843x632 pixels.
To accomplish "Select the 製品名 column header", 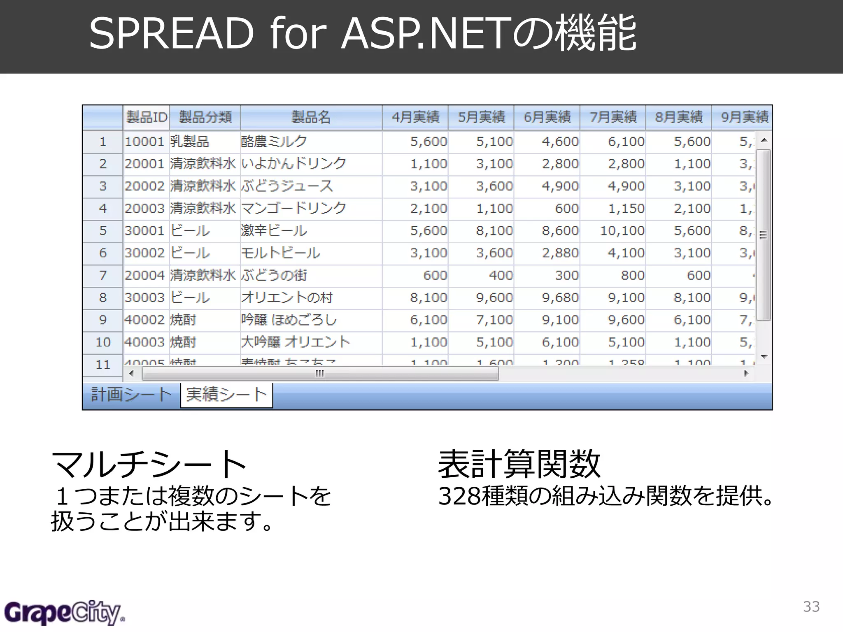I will (x=311, y=118).
